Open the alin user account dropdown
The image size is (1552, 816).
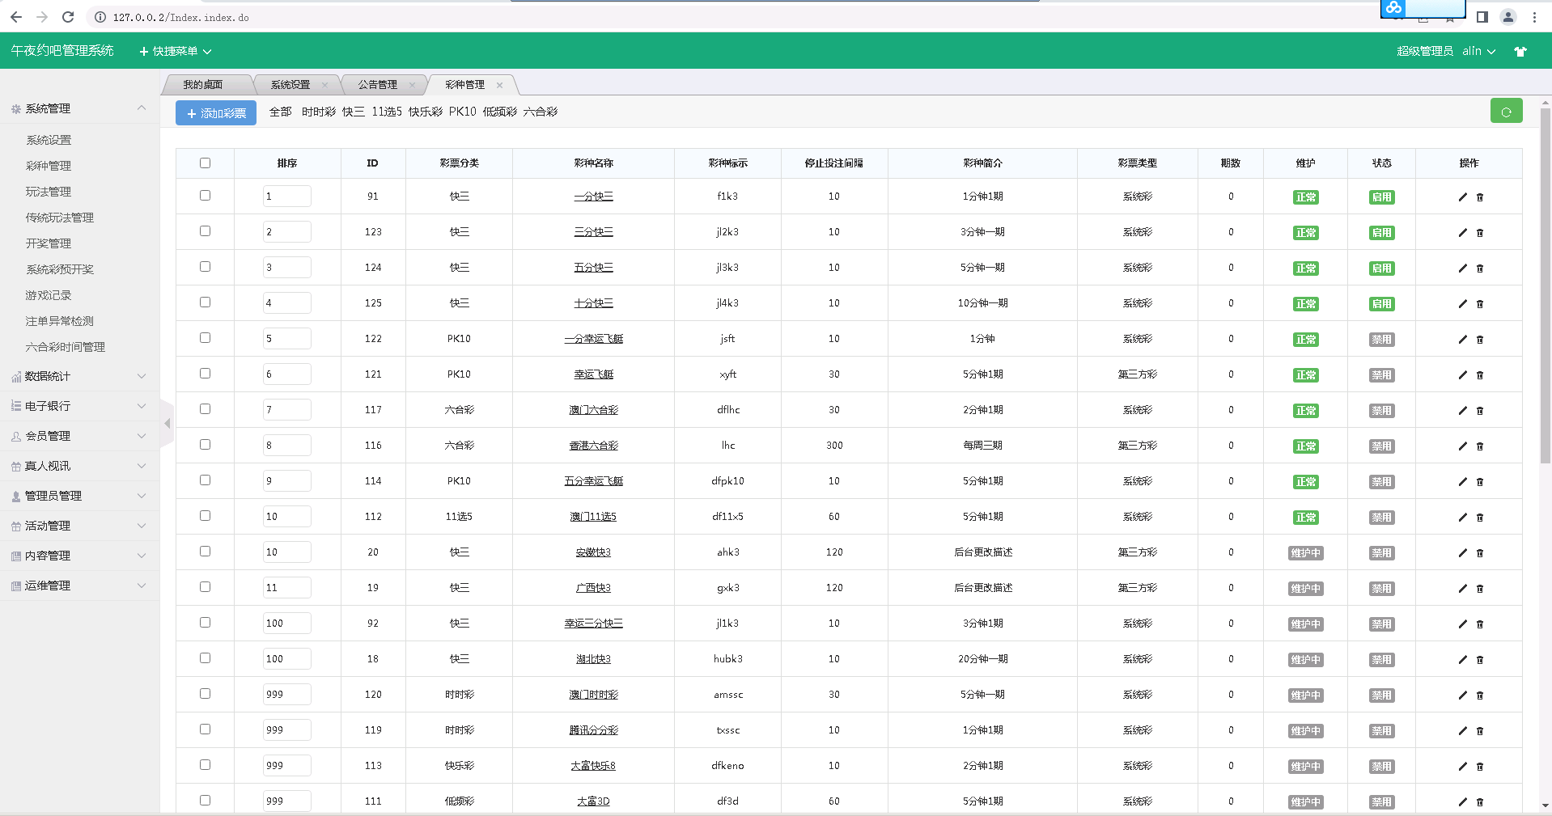[x=1478, y=51]
